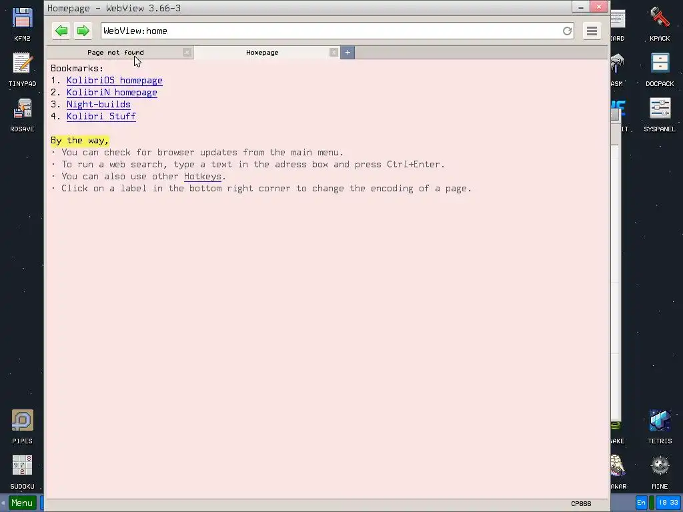The image size is (683, 512).
Task: Open the KPACK desktop icon
Action: [660, 25]
